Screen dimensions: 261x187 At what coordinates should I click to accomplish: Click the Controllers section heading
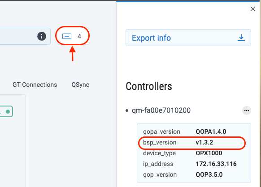tap(149, 86)
